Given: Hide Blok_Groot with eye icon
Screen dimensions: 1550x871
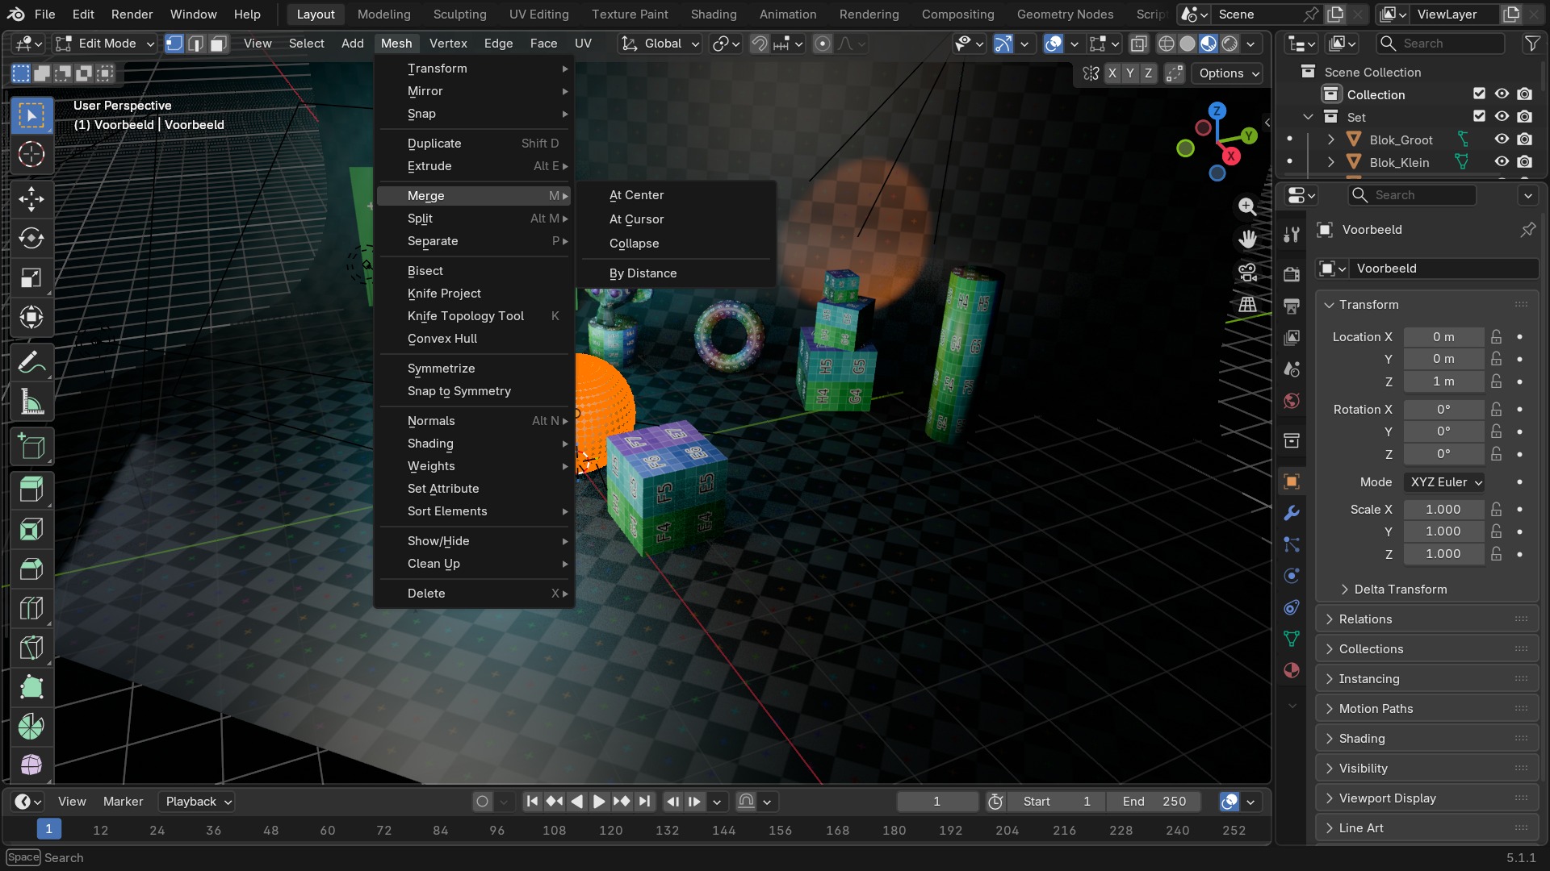Looking at the screenshot, I should pos(1502,140).
